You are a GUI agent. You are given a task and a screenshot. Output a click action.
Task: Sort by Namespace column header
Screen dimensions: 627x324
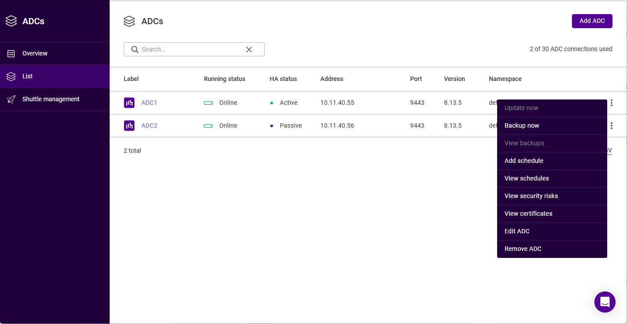coord(505,79)
